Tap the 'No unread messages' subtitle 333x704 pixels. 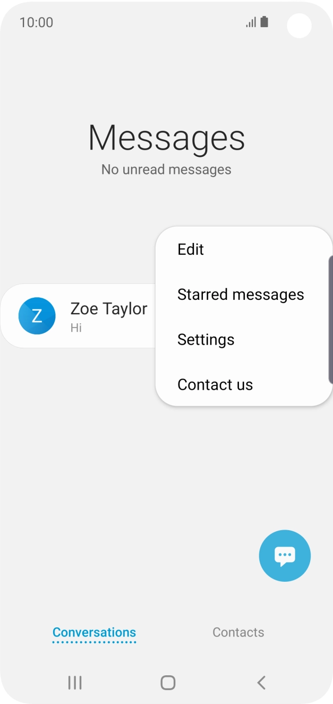coord(166,170)
